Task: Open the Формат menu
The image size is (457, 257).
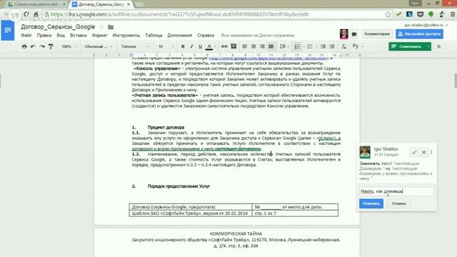Action: point(99,35)
